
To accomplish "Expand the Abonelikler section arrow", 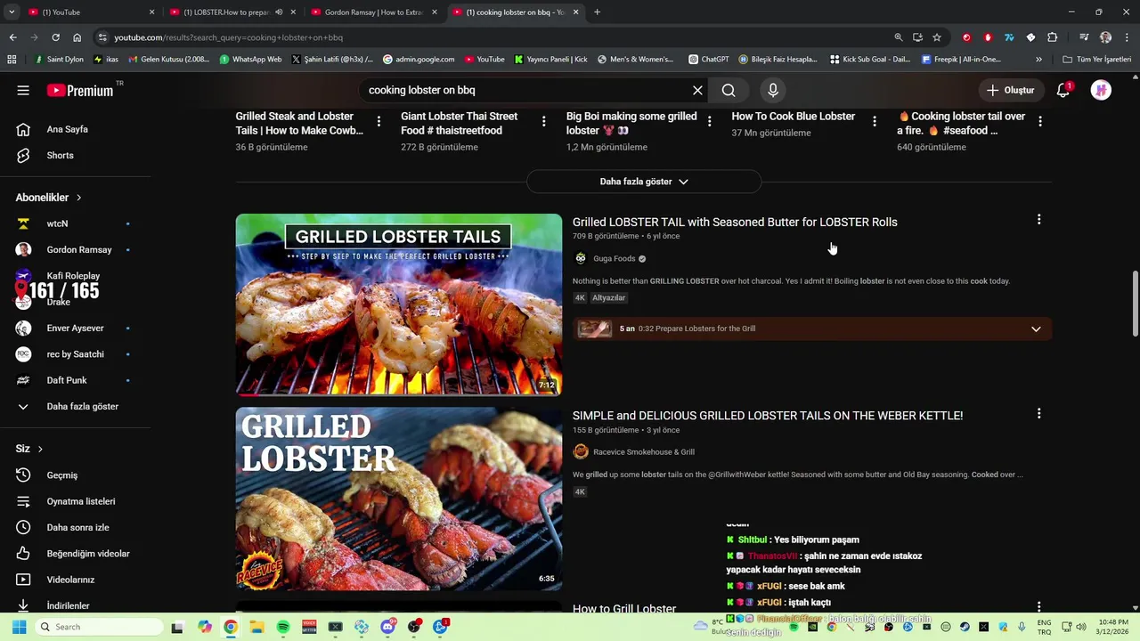I will (78, 198).
